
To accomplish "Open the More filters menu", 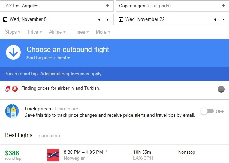I will 103,32.
